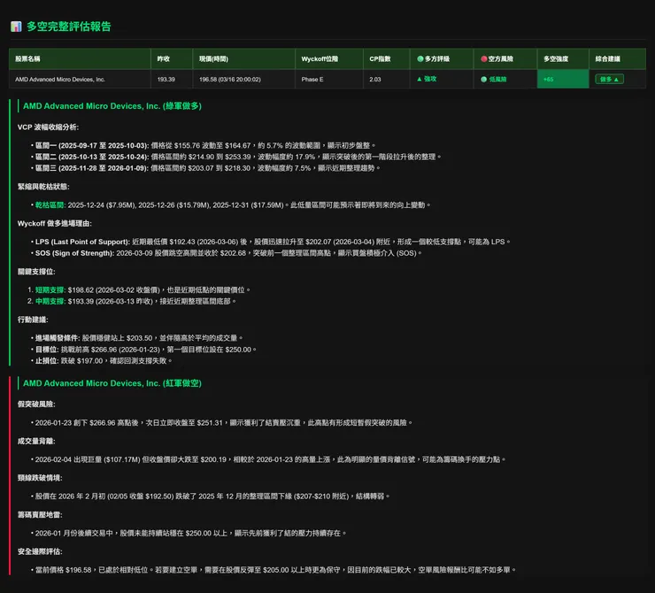Click the bullet starting 2026-01-23 創下 $266.96
Viewport: 655px width, 593px height.
(x=222, y=422)
